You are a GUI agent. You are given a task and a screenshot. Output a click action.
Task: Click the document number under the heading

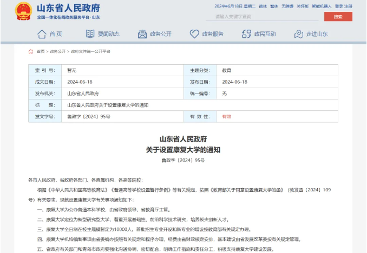coord(183,161)
